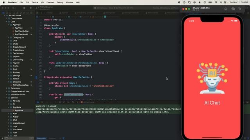Viewport: 250px width, 140px height.
Task: Open the File menu
Action: click(21, 2)
